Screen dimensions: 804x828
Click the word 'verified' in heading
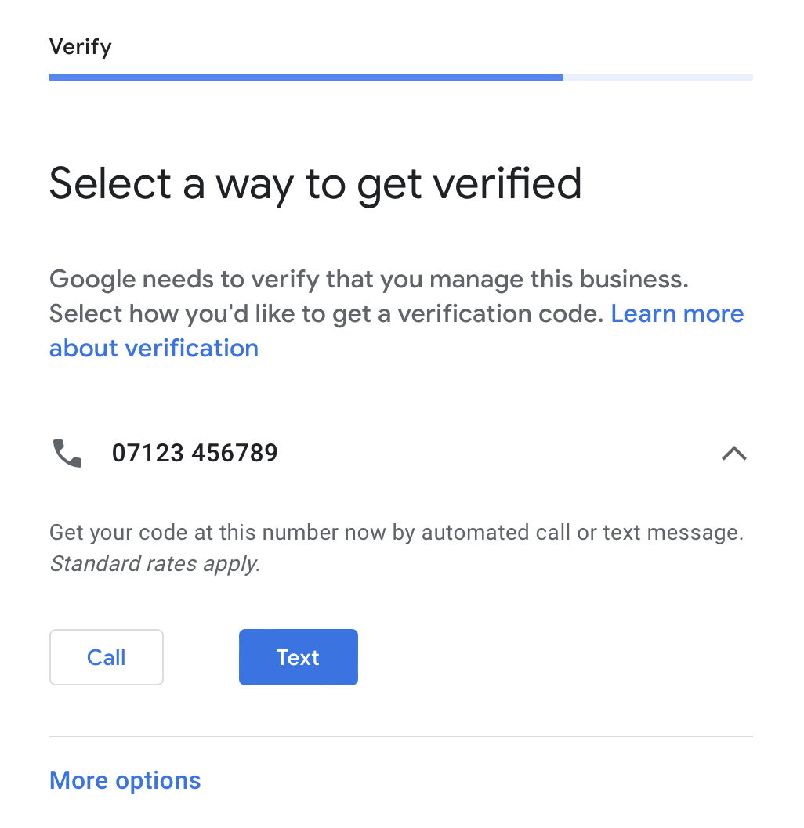point(508,184)
